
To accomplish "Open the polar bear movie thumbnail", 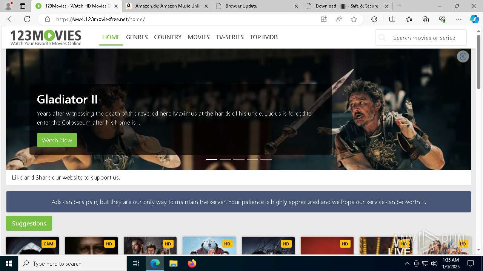I will click(209, 246).
